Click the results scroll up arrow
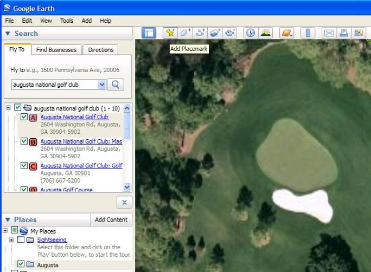This screenshot has width=371, height=272. [127, 108]
